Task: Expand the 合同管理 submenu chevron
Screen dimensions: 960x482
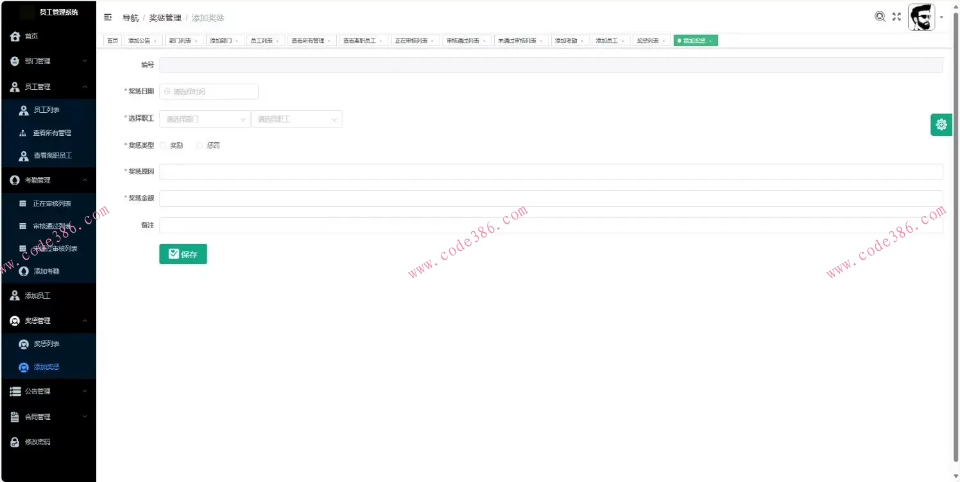Action: 85,417
